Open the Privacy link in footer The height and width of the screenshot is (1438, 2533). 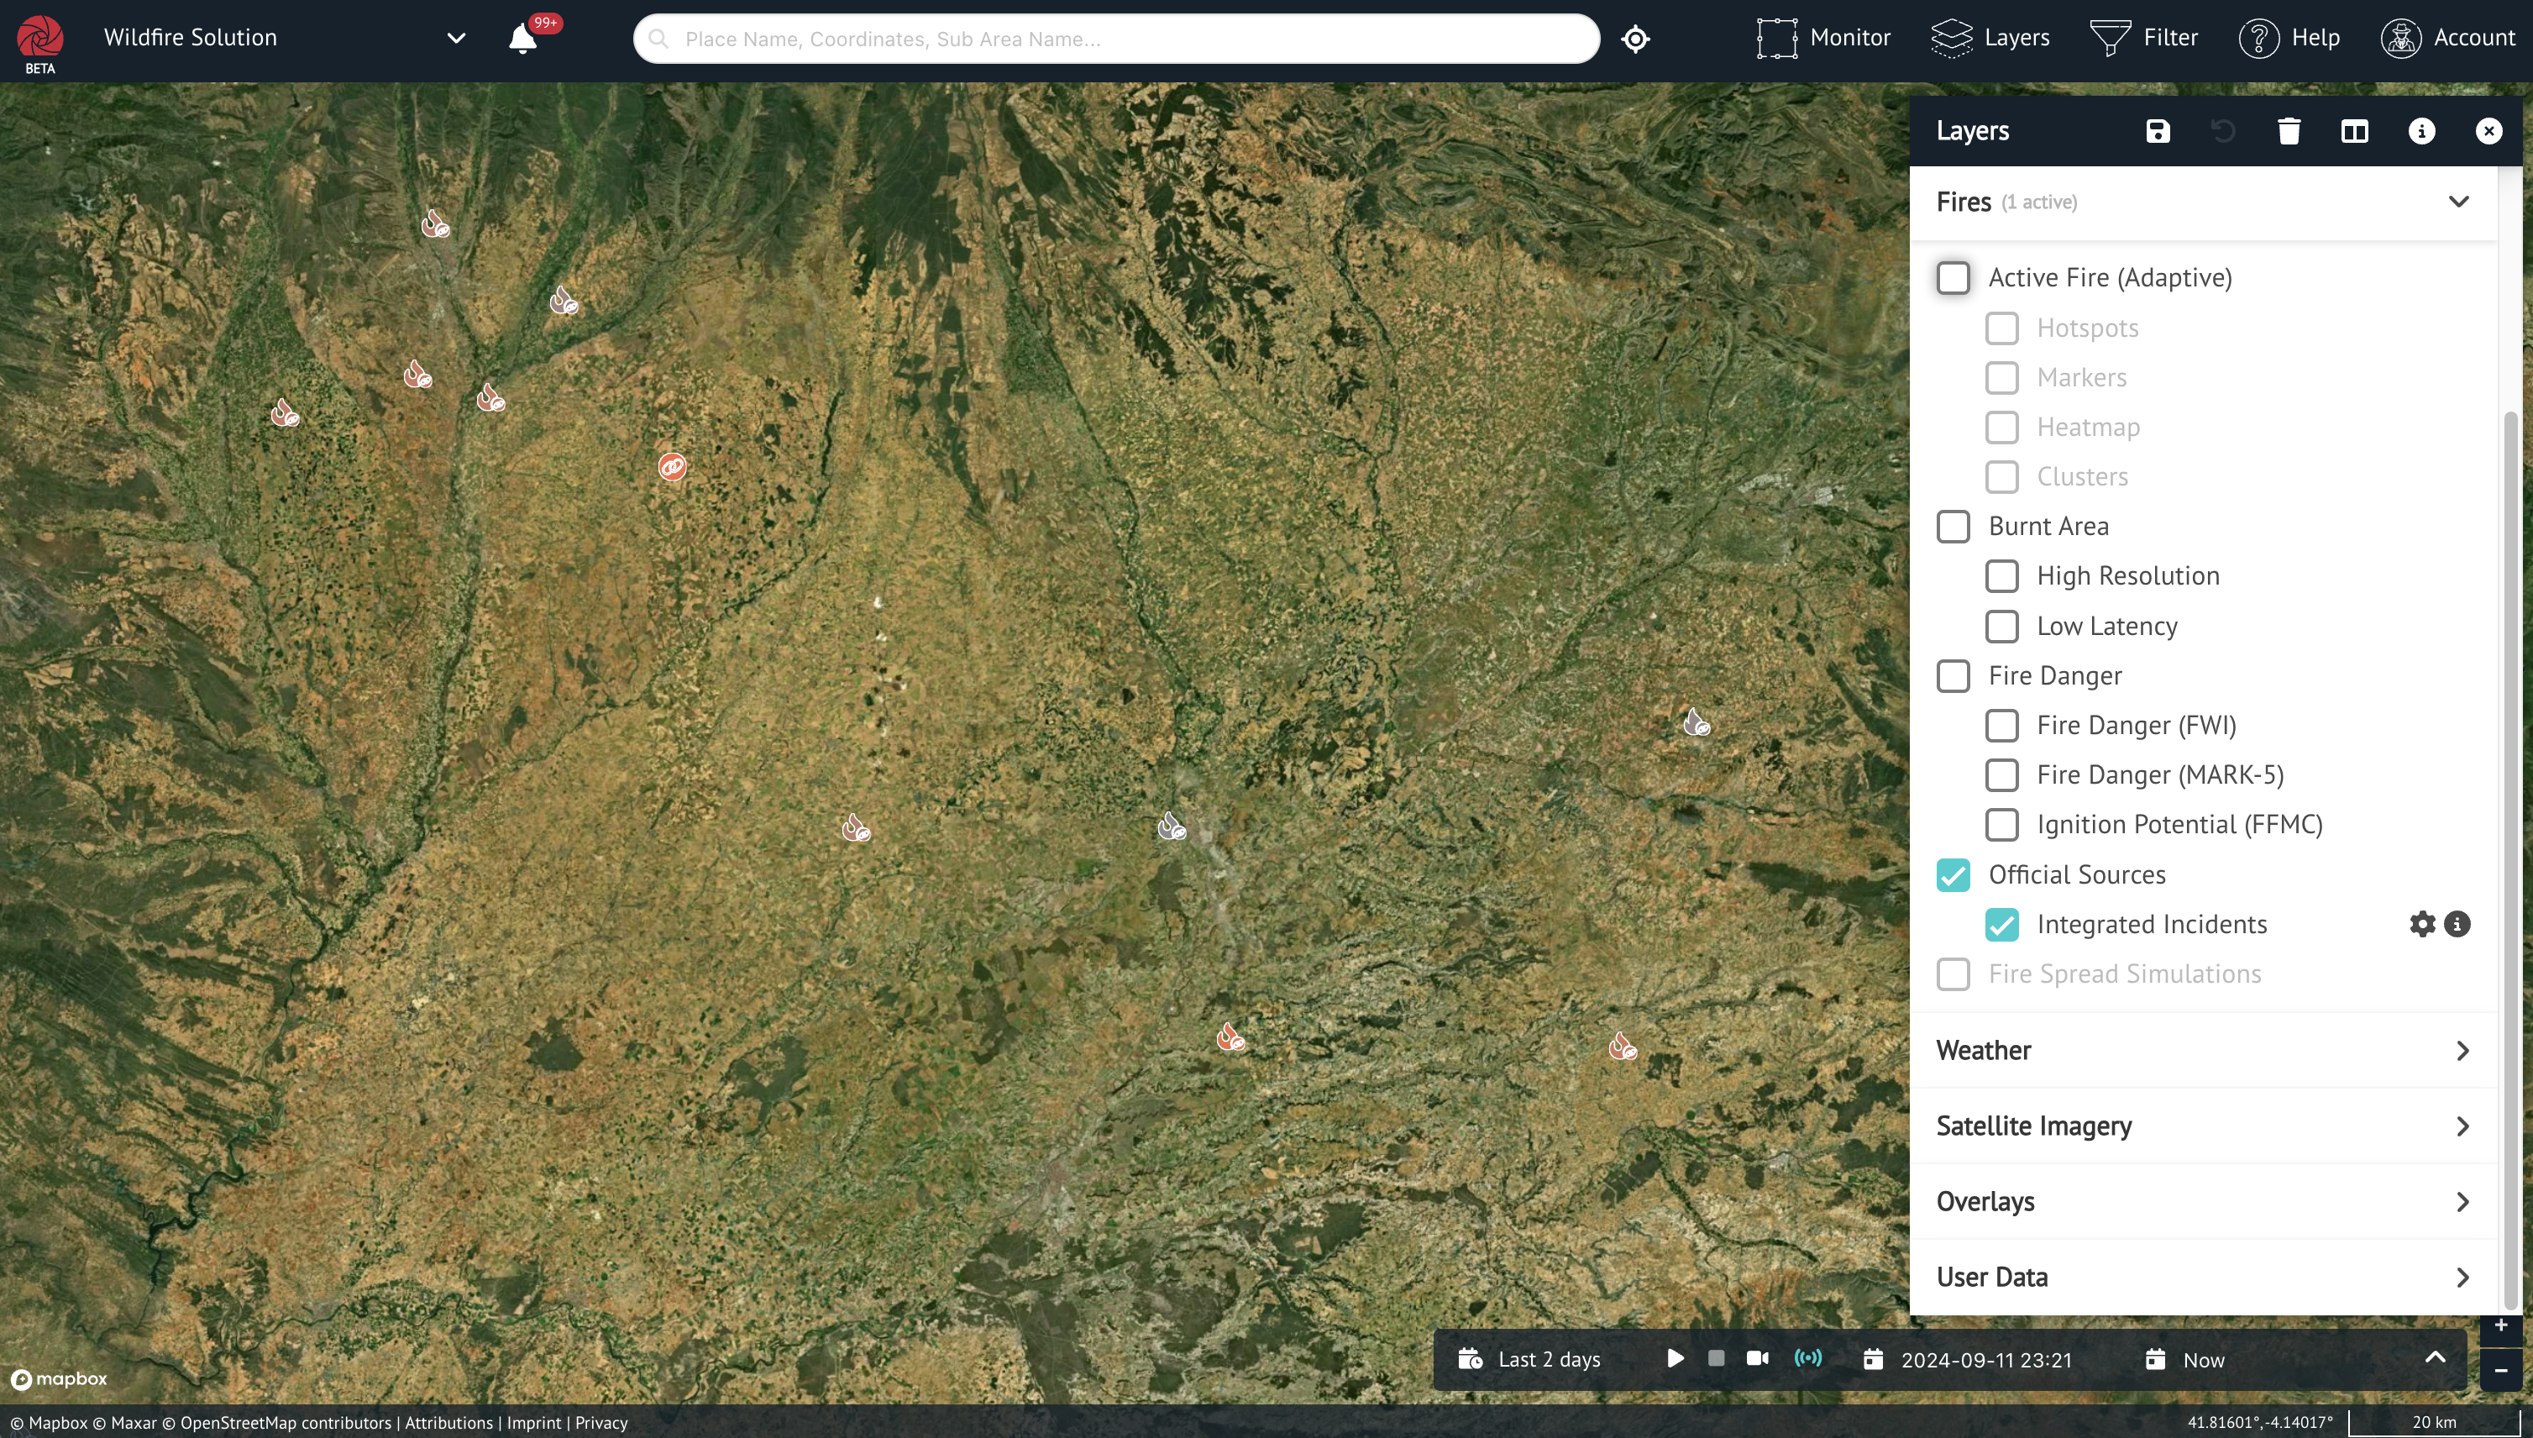pyautogui.click(x=601, y=1422)
